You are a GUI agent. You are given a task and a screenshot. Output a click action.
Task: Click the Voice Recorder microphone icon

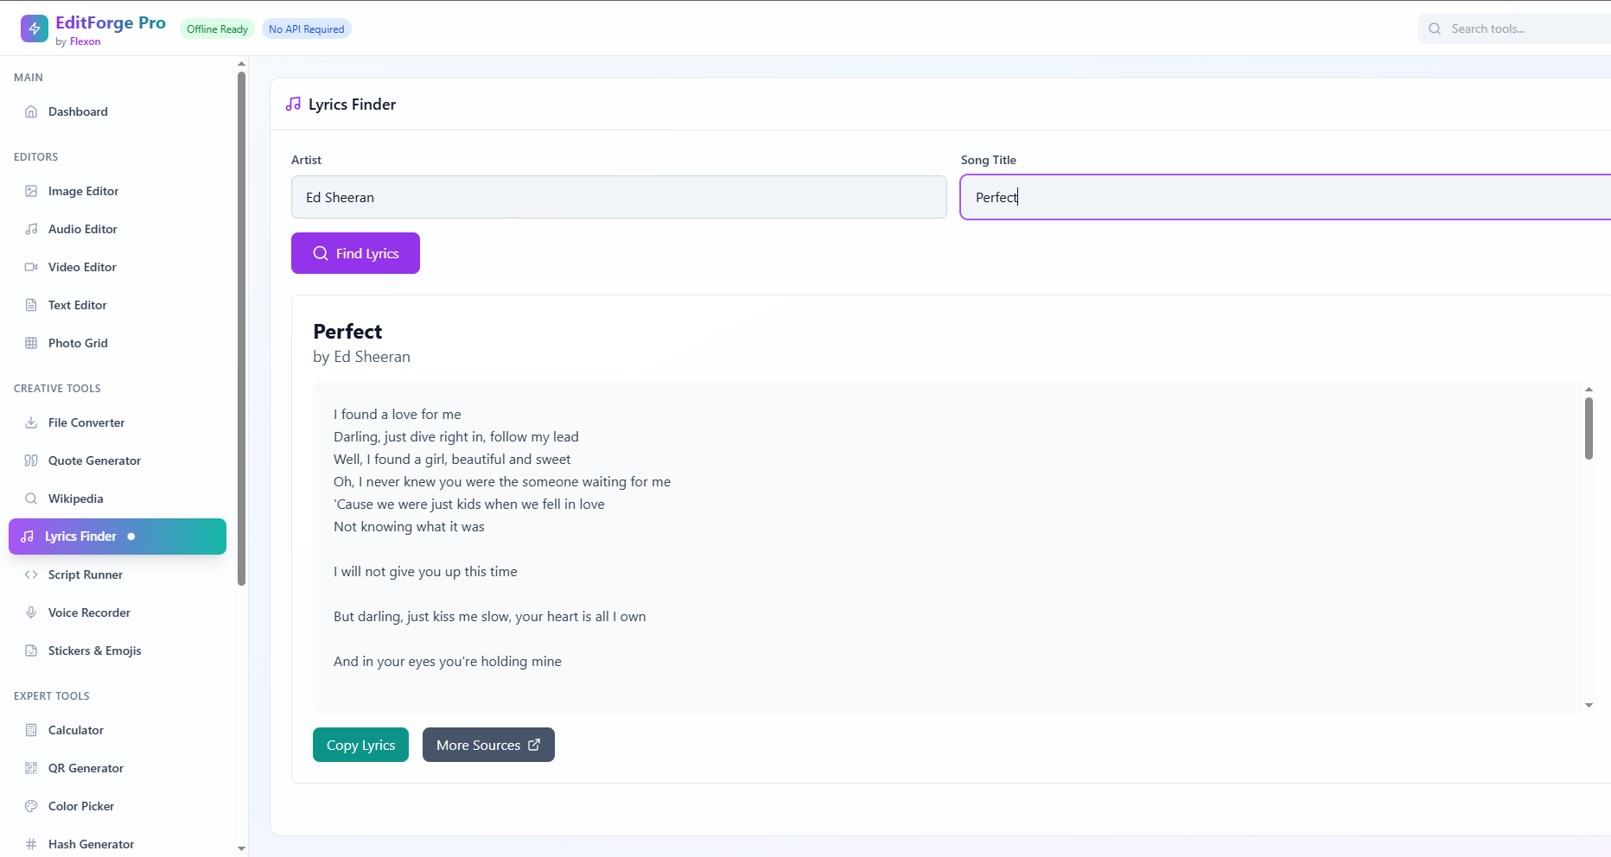click(31, 613)
